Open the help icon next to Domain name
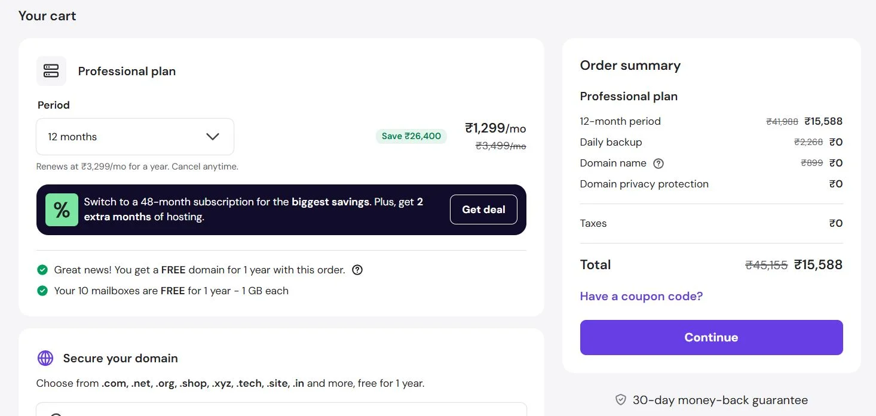 pos(658,163)
